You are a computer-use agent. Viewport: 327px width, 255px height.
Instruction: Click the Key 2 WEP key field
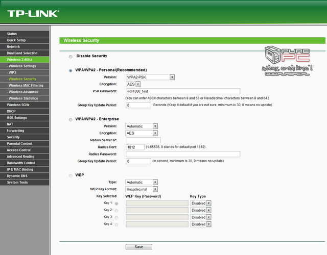(x=157, y=210)
